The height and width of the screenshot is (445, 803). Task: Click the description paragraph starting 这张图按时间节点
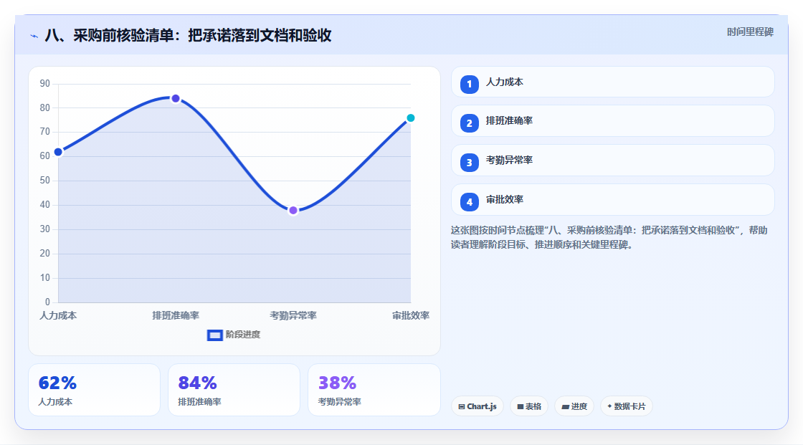pos(609,237)
